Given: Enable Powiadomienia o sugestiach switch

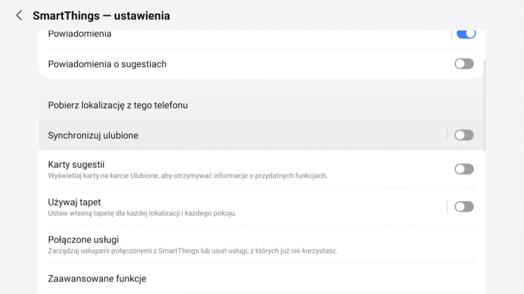Looking at the screenshot, I should [x=464, y=64].
